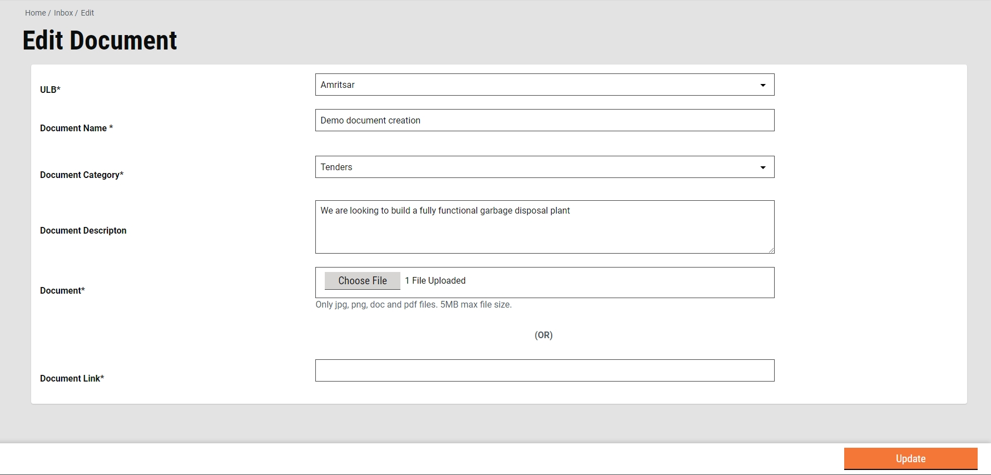Go to Home via breadcrumb
Image resolution: width=991 pixels, height=475 pixels.
pyautogui.click(x=35, y=13)
